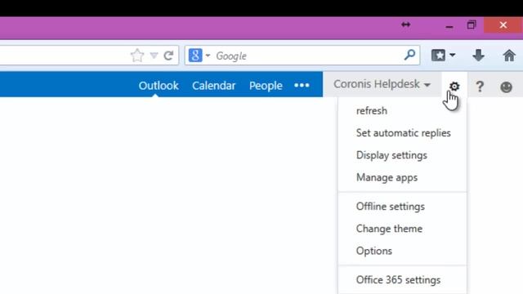The height and width of the screenshot is (294, 523).
Task: Open more apps with the ellipsis
Action: click(302, 85)
